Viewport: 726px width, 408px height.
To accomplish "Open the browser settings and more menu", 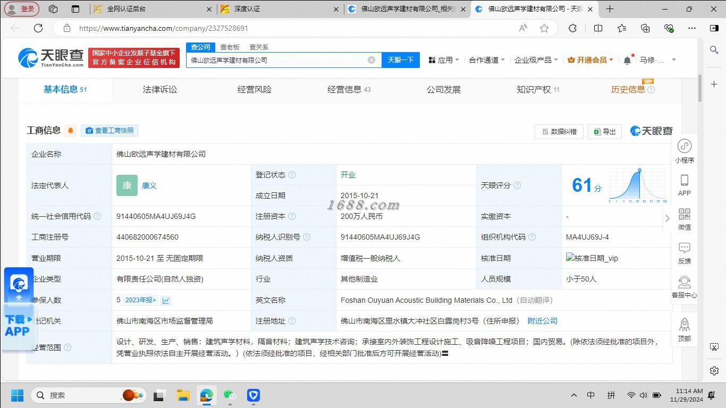I will (x=691, y=28).
